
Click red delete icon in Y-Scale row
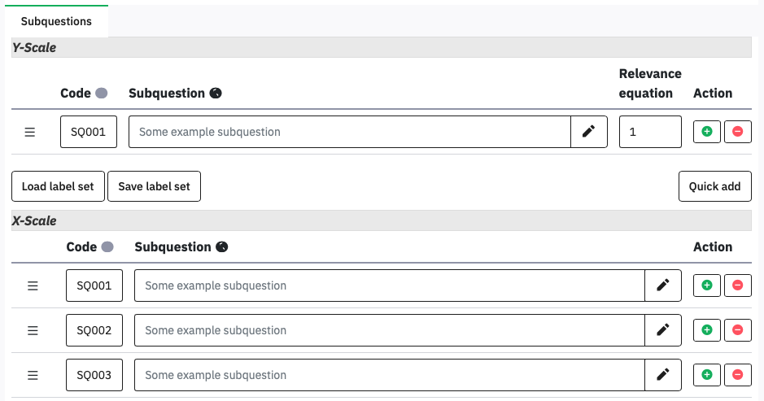738,132
